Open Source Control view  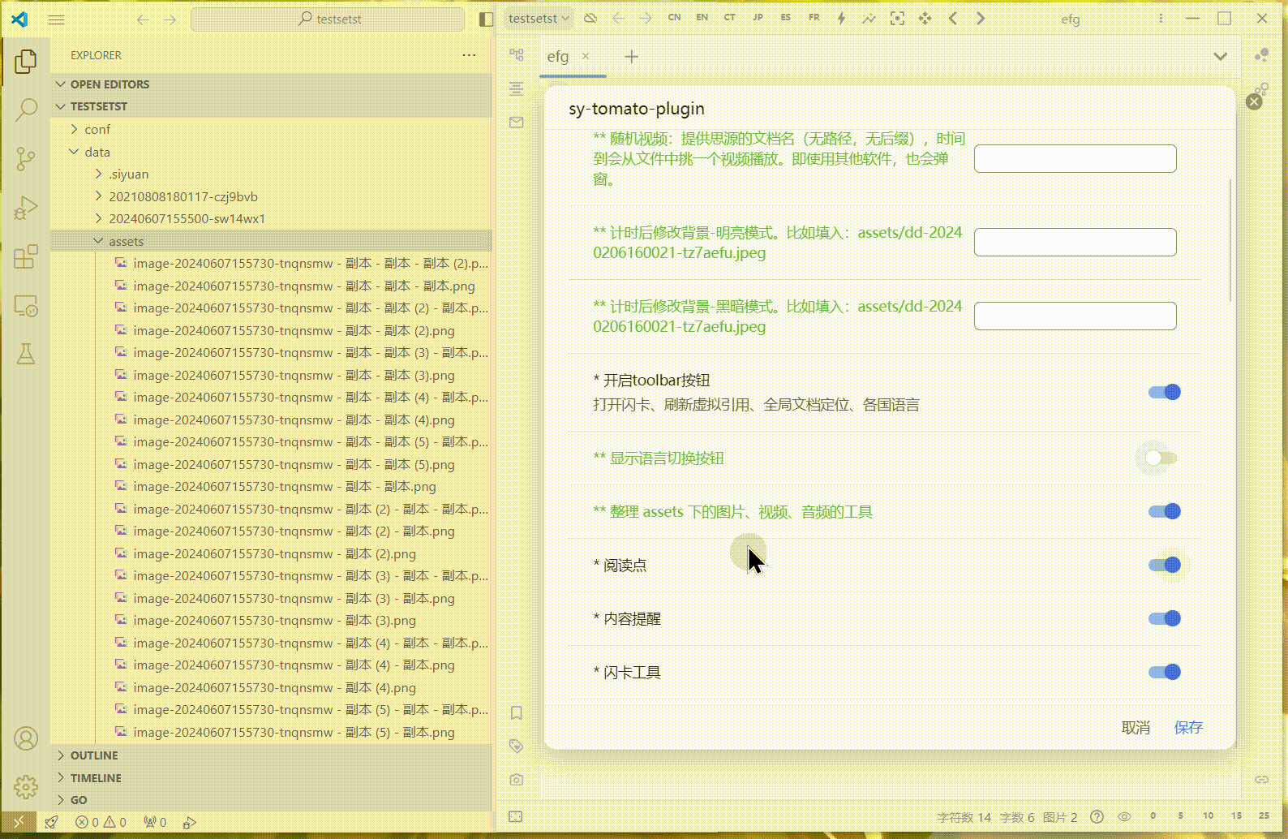pyautogui.click(x=25, y=158)
